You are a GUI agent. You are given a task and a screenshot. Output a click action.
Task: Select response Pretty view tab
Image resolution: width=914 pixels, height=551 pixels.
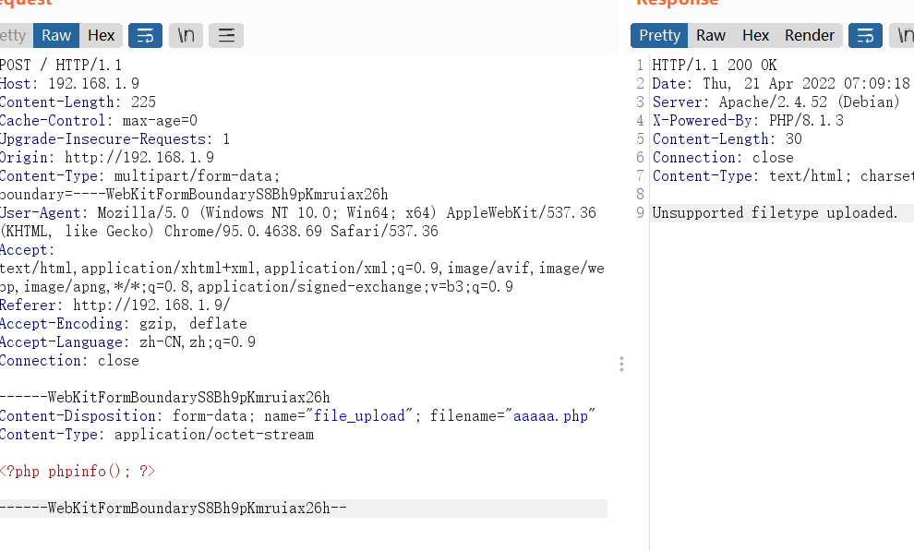coord(659,36)
